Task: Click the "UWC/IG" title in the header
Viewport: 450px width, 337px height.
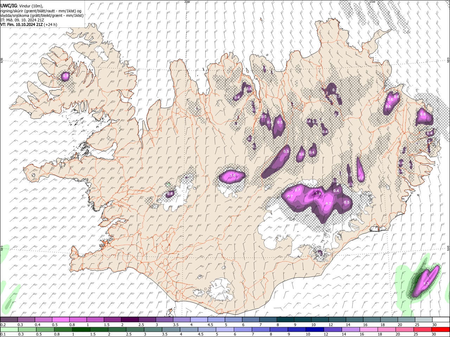Action: coord(8,6)
